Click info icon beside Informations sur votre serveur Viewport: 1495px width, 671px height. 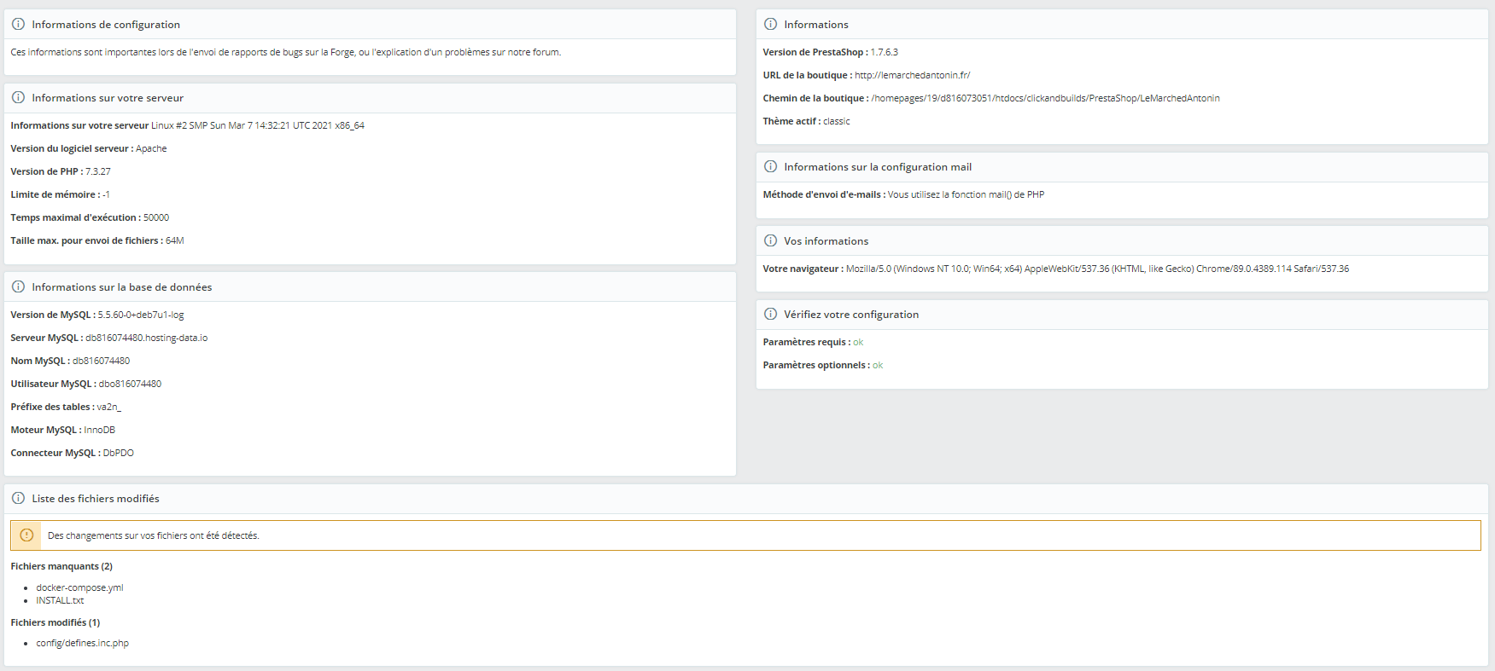tap(18, 98)
